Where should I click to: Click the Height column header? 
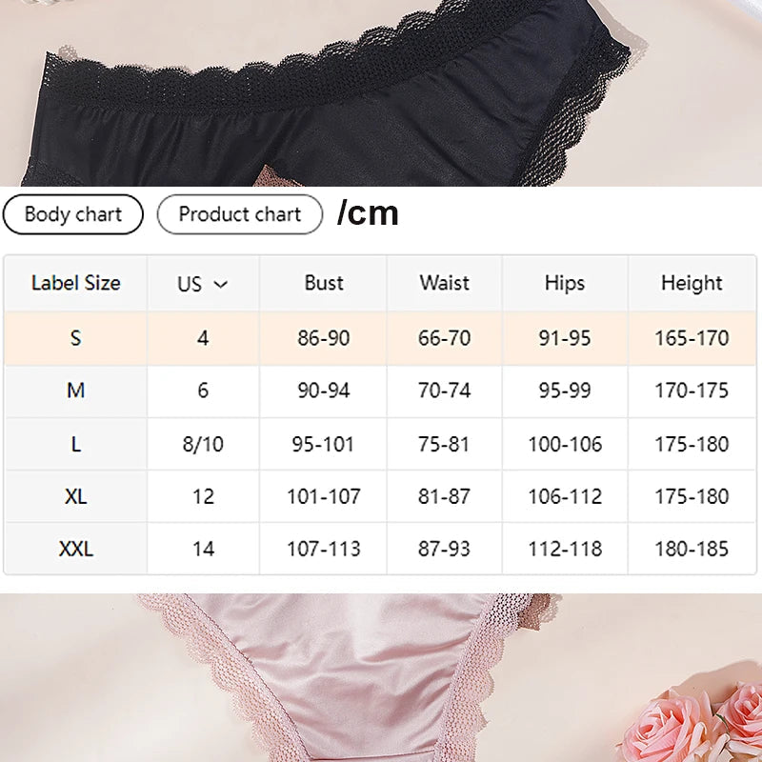[692, 283]
